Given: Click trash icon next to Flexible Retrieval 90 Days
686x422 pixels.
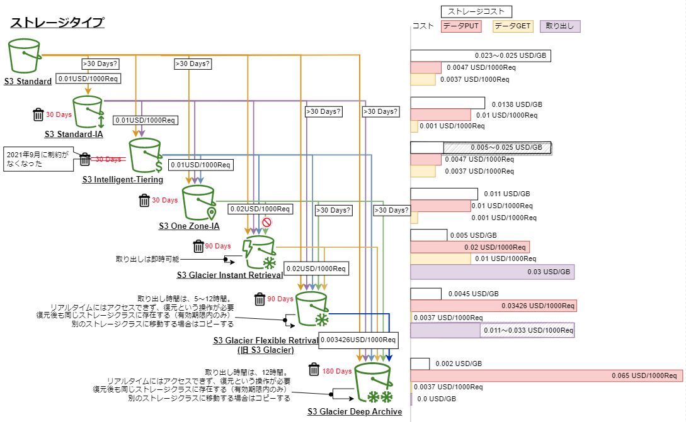Looking at the screenshot, I should (260, 299).
